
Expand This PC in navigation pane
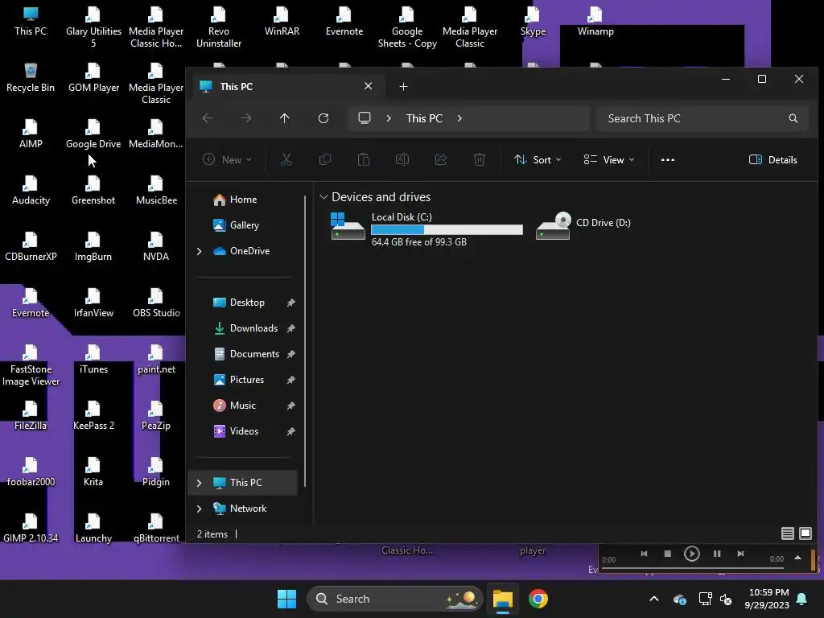(200, 483)
